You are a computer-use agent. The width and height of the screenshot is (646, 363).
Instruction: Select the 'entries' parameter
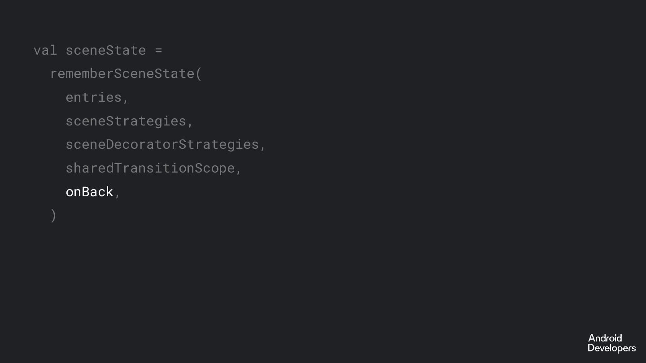coord(94,97)
